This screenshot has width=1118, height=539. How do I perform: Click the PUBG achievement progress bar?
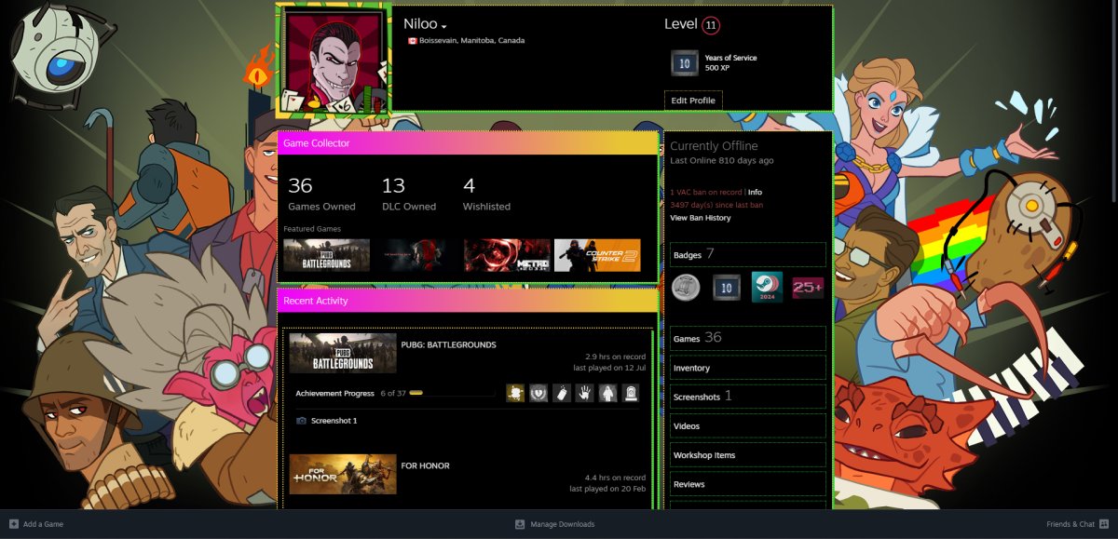[x=452, y=394]
